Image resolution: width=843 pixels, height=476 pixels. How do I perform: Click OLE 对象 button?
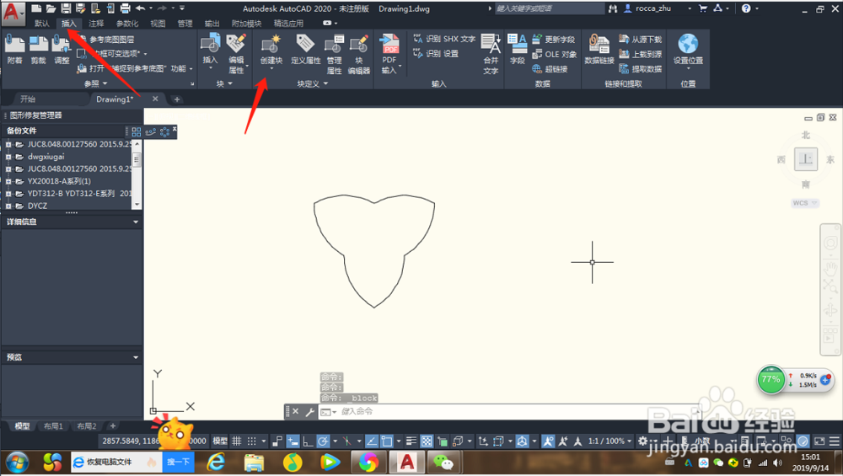click(x=555, y=54)
